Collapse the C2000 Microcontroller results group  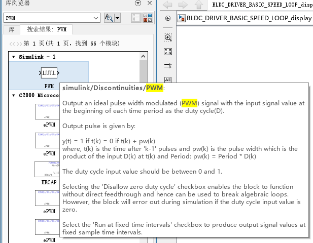pyautogui.click(x=13, y=95)
